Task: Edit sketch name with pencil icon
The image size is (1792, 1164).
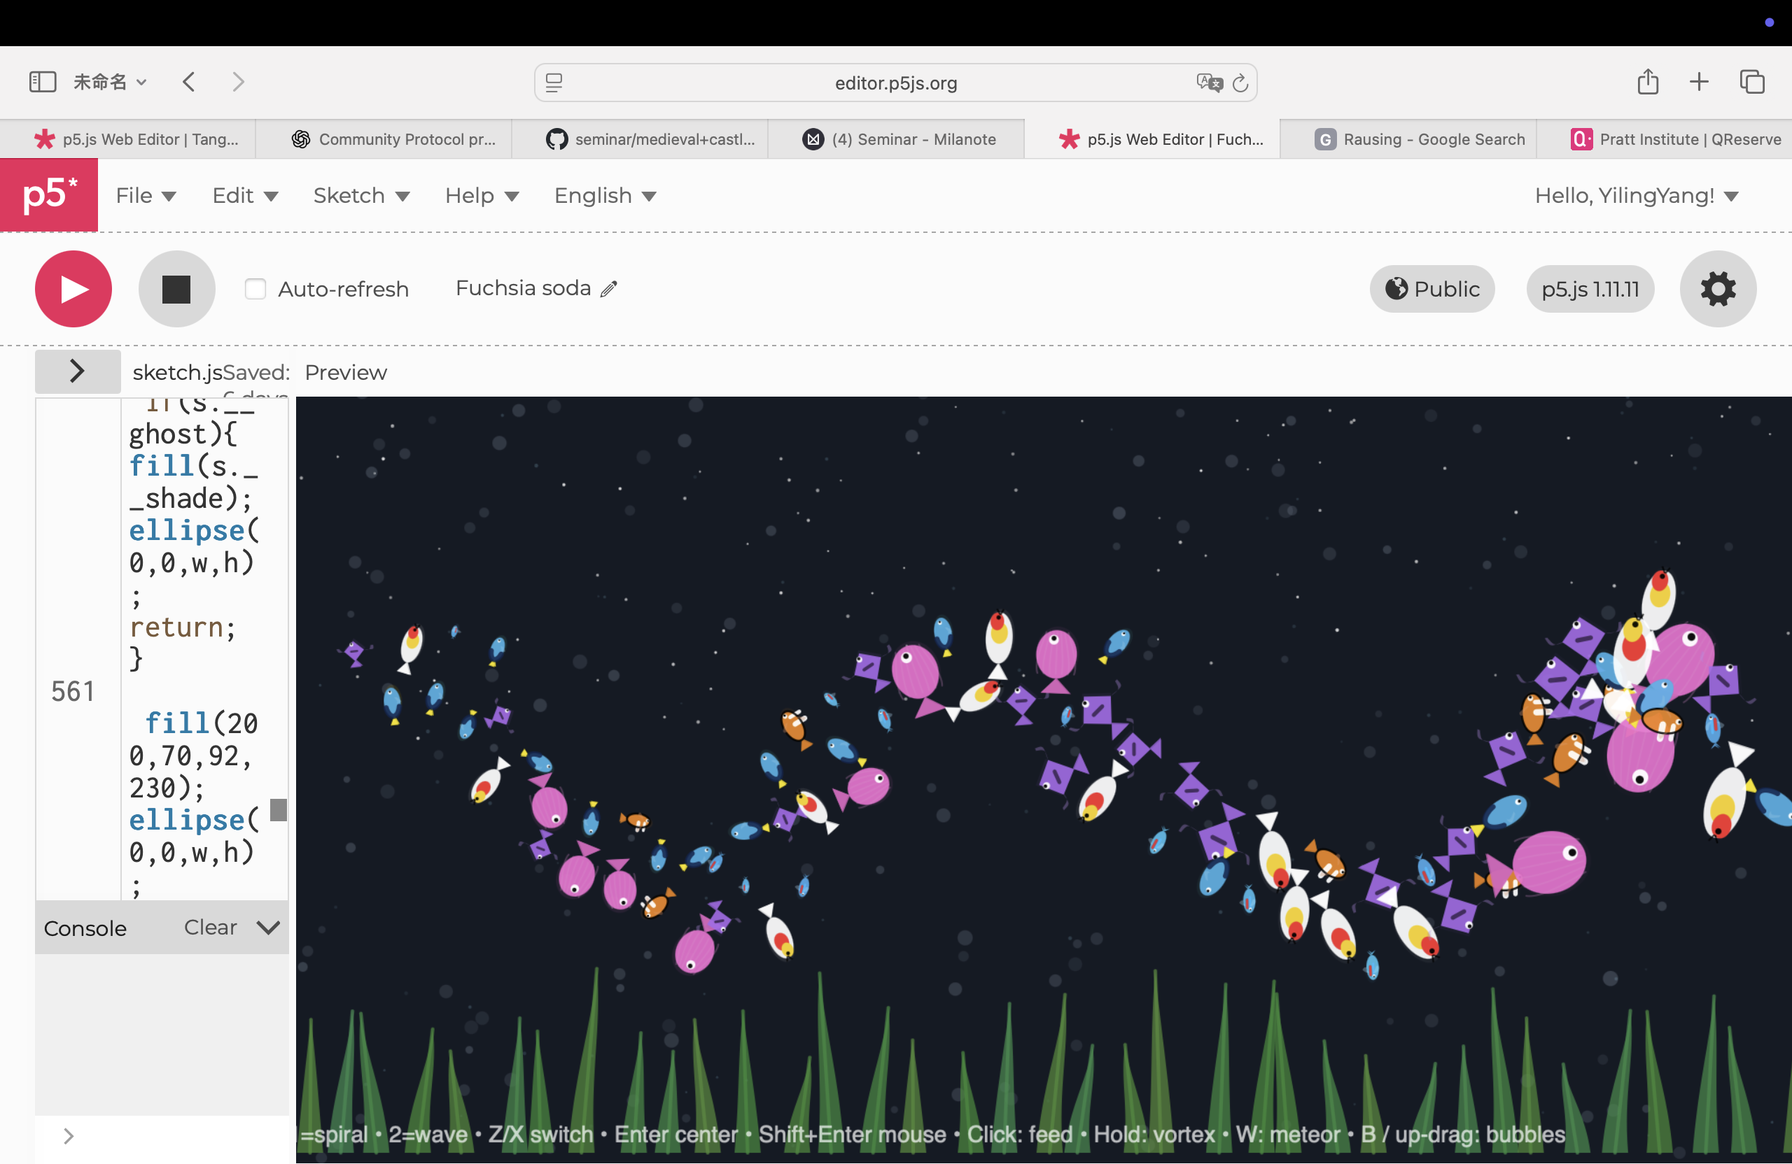Action: (609, 289)
